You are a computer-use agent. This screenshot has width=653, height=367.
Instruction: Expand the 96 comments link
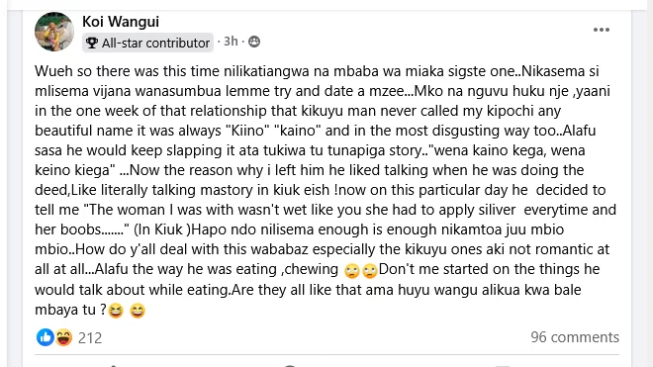click(x=575, y=337)
